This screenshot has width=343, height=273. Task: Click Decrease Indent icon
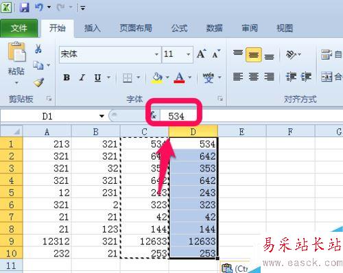[x=291, y=77]
